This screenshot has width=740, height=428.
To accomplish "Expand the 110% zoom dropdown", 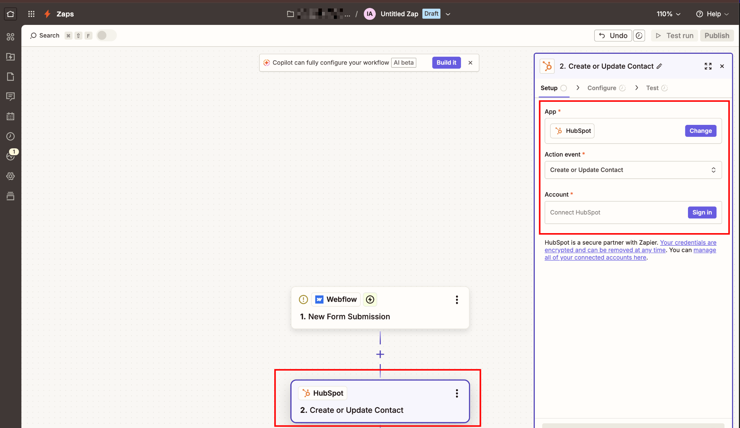I will point(668,14).
